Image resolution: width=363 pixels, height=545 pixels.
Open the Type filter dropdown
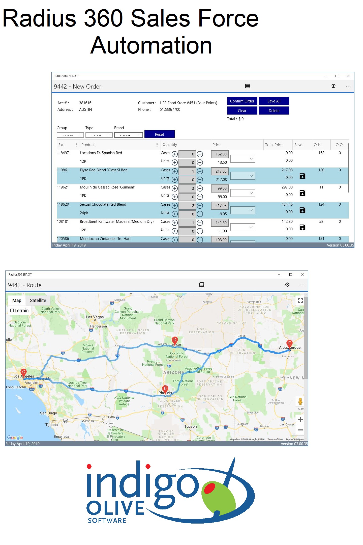coord(99,135)
